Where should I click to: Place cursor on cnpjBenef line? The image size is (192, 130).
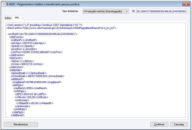click(x=37, y=82)
